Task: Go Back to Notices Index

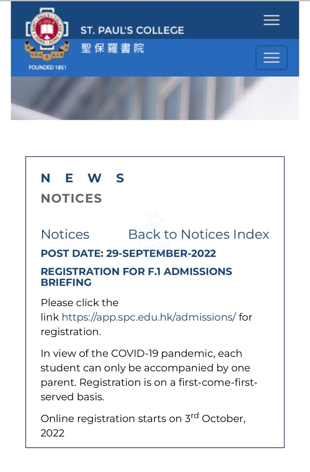Action: 199,235
